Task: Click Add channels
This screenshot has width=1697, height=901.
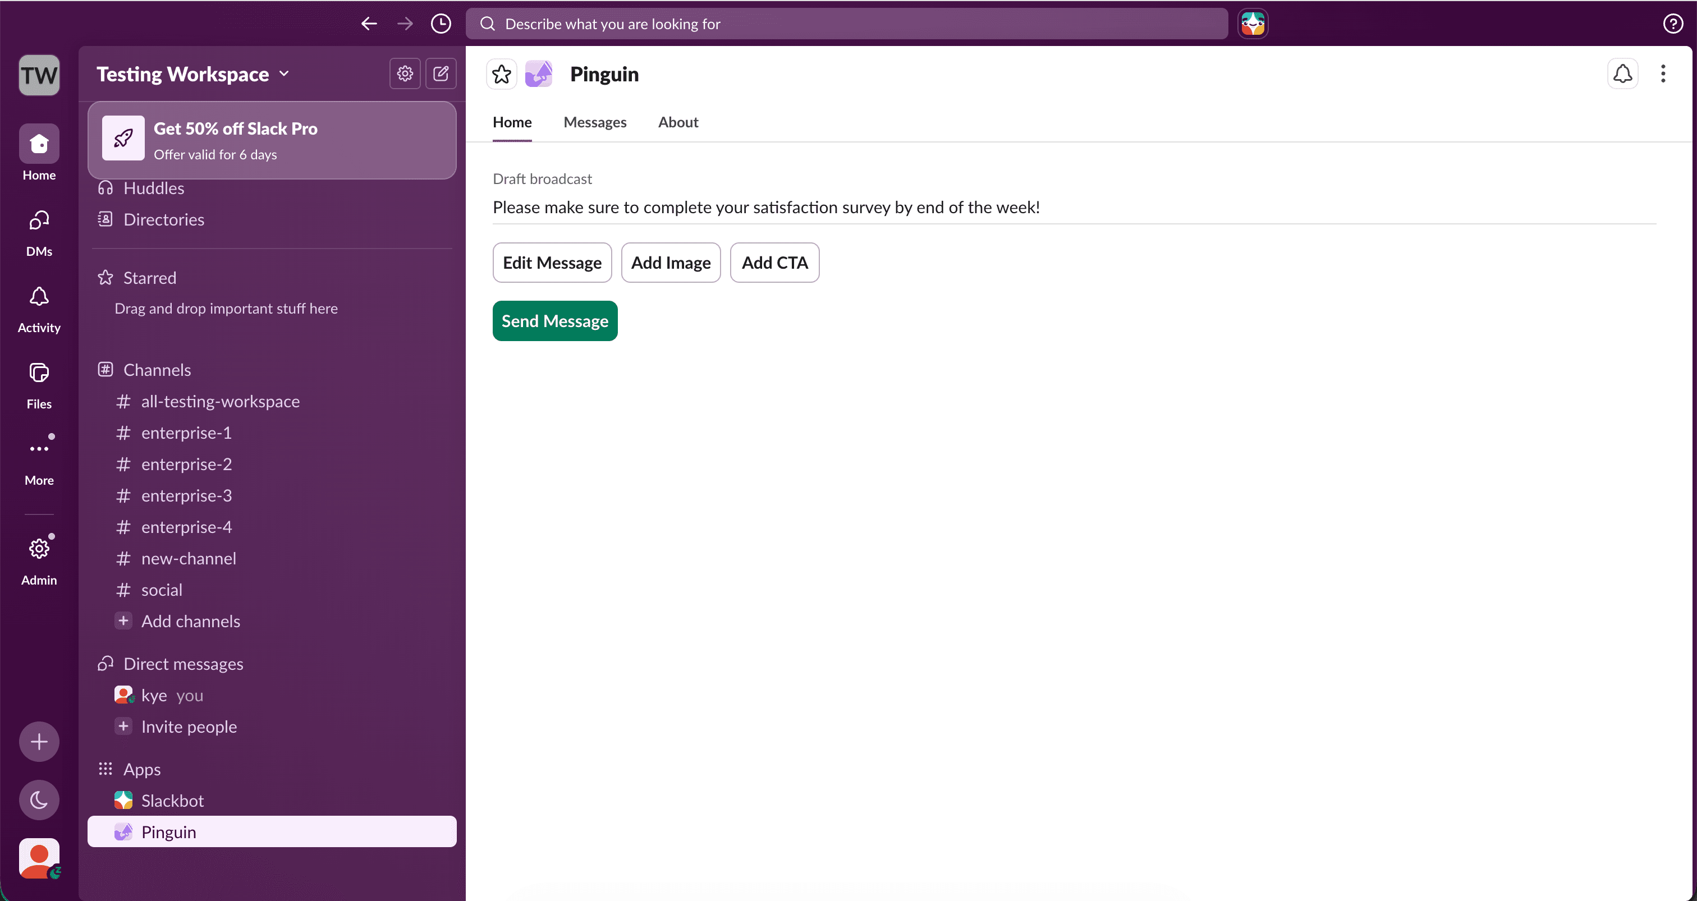Action: point(272,621)
